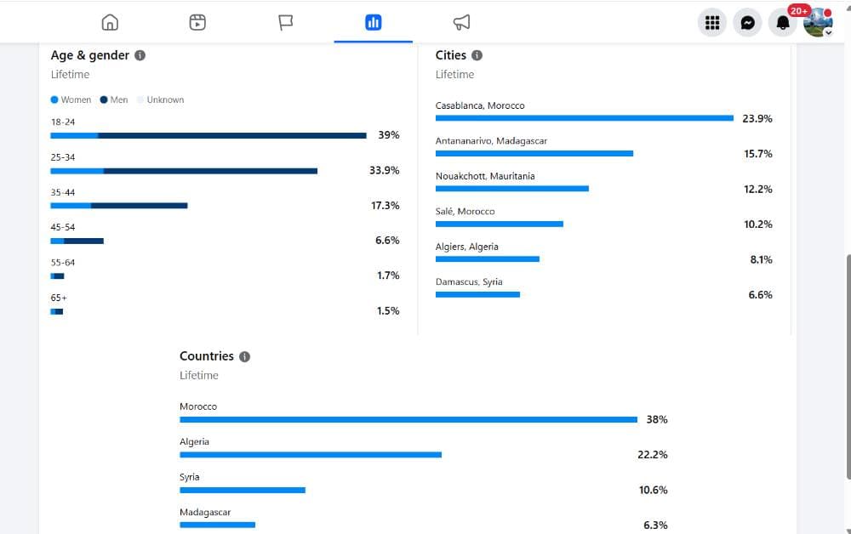Click info icon beside Age & gender
This screenshot has height=534, width=851.
(140, 55)
